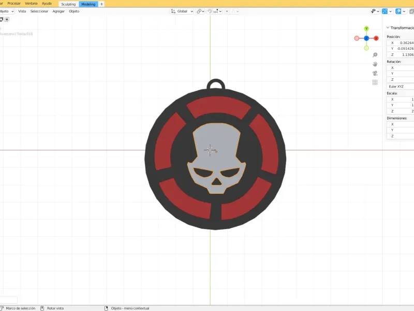Toggle snapping magnet icon
Screen dimensions: 414x311
tap(210, 11)
